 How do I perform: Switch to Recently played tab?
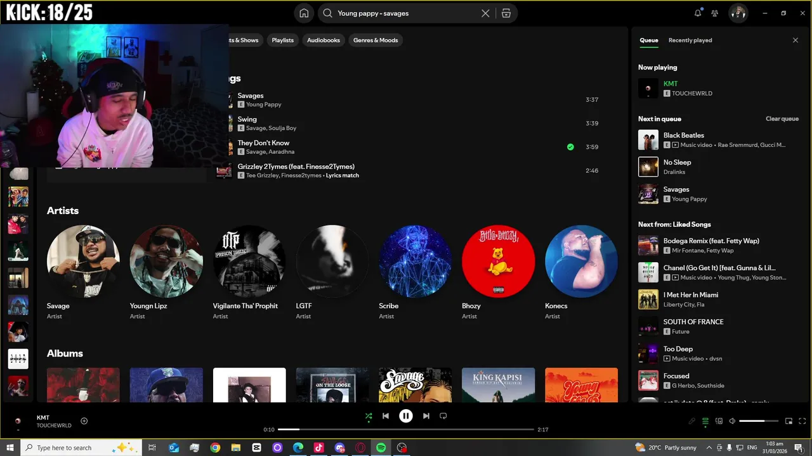pyautogui.click(x=690, y=40)
